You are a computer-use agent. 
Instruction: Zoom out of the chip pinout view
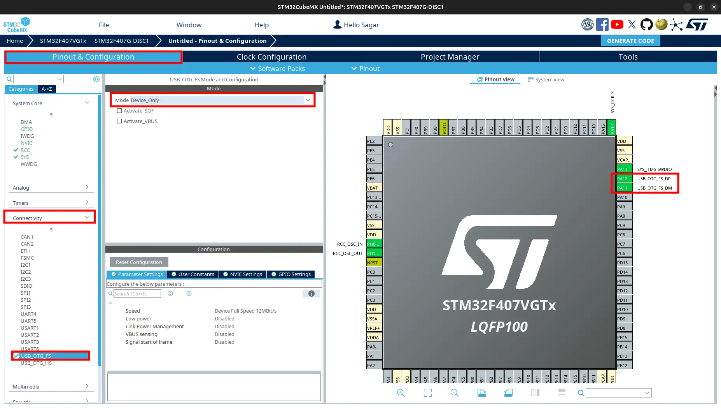(454, 393)
